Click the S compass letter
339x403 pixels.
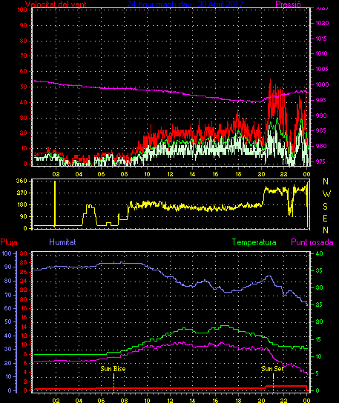click(325, 206)
